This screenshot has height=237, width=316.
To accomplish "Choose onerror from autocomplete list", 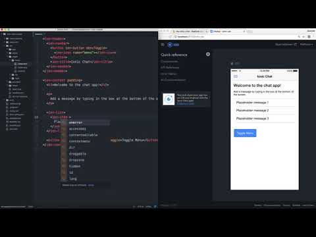I will [x=86, y=122].
